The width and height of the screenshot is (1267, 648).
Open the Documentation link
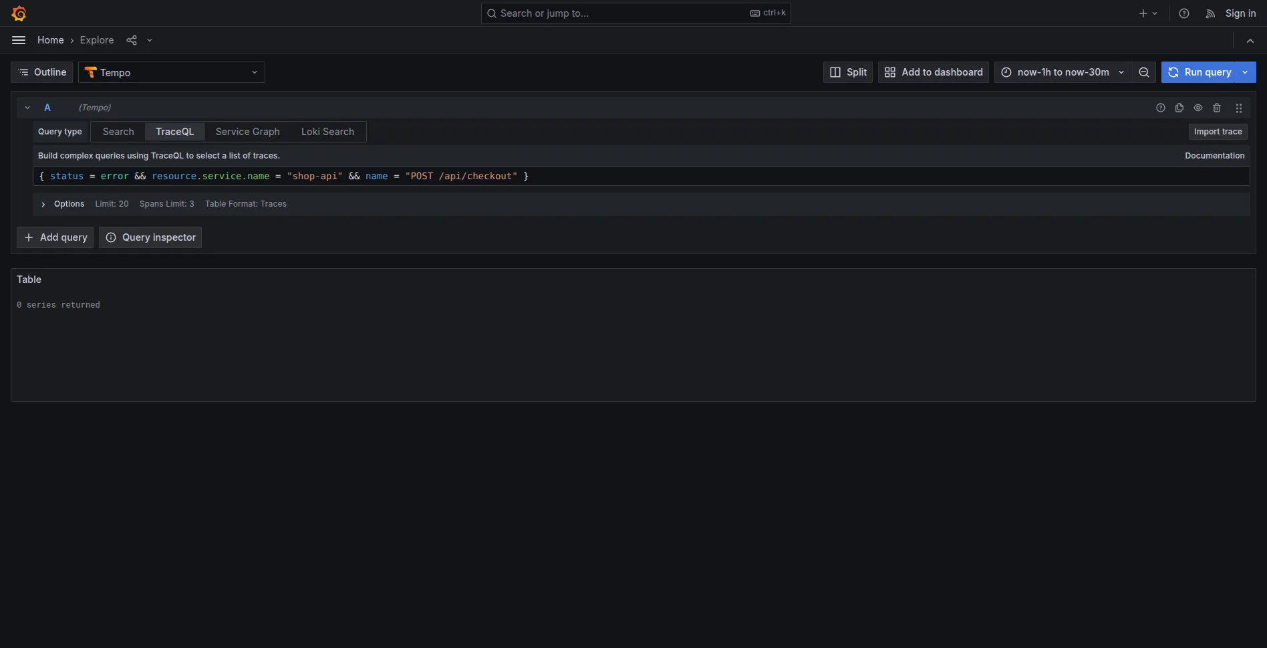pos(1214,156)
